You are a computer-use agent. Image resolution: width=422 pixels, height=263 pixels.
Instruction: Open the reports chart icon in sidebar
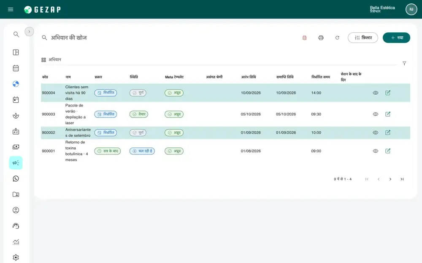[16, 242]
